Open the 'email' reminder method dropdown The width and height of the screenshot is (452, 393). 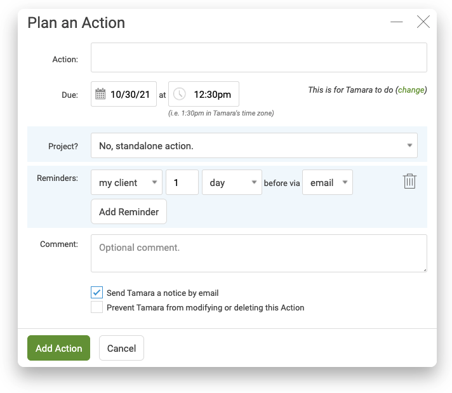[x=327, y=182]
